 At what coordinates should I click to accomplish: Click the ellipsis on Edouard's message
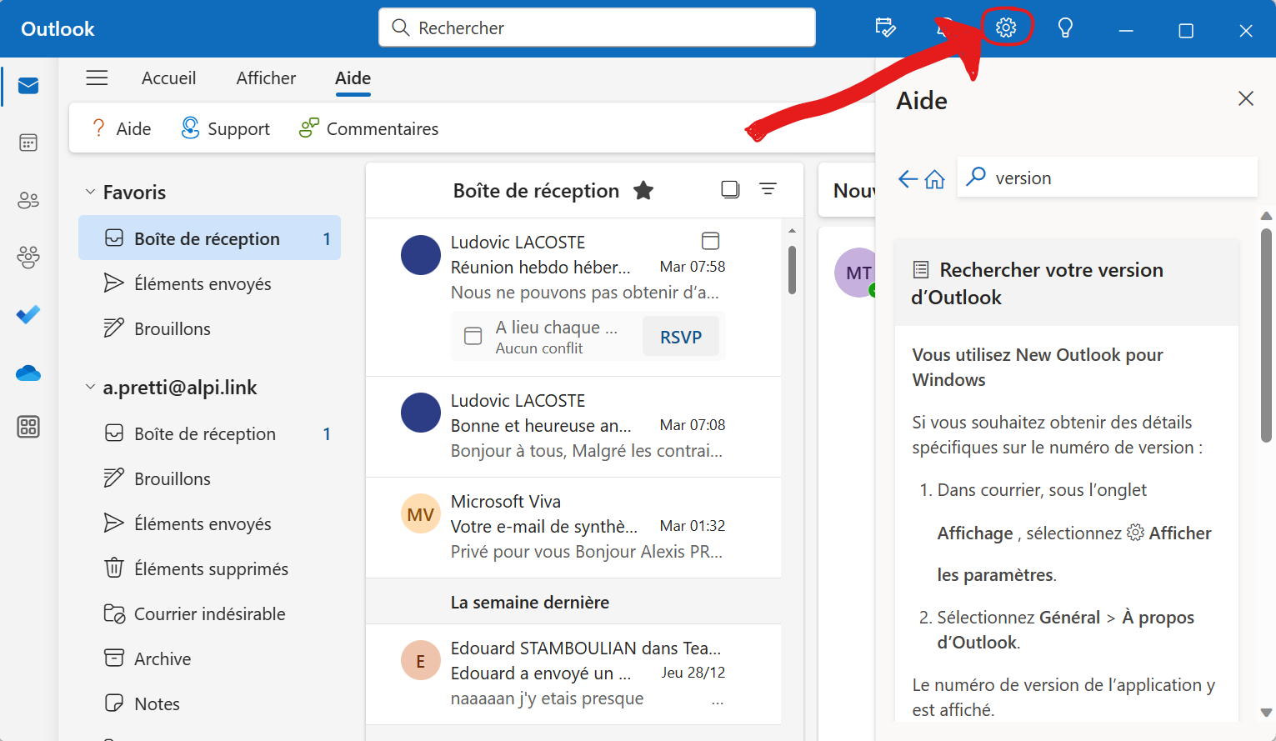tap(718, 703)
